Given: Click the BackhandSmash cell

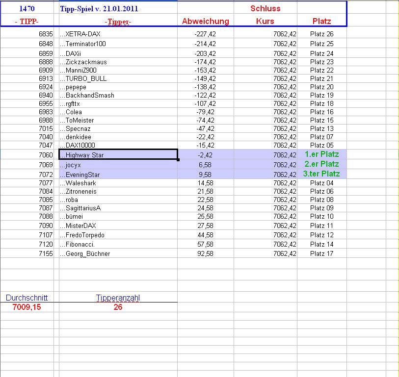Looking at the screenshot, I should (118, 95).
